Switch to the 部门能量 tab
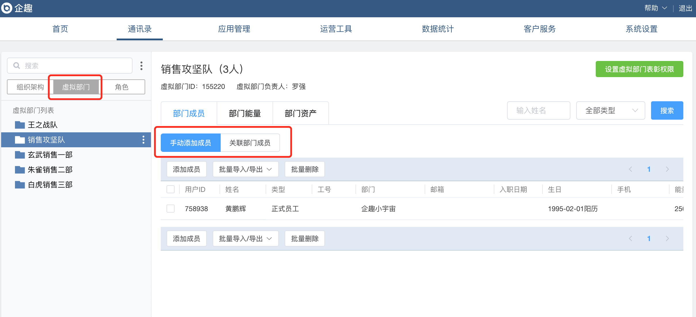 245,113
